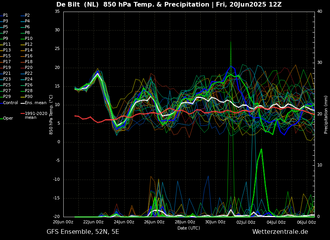Click the 'GFS Ensemble, 52N, 5E' footer text
This screenshot has width=330, height=240.
click(x=83, y=232)
